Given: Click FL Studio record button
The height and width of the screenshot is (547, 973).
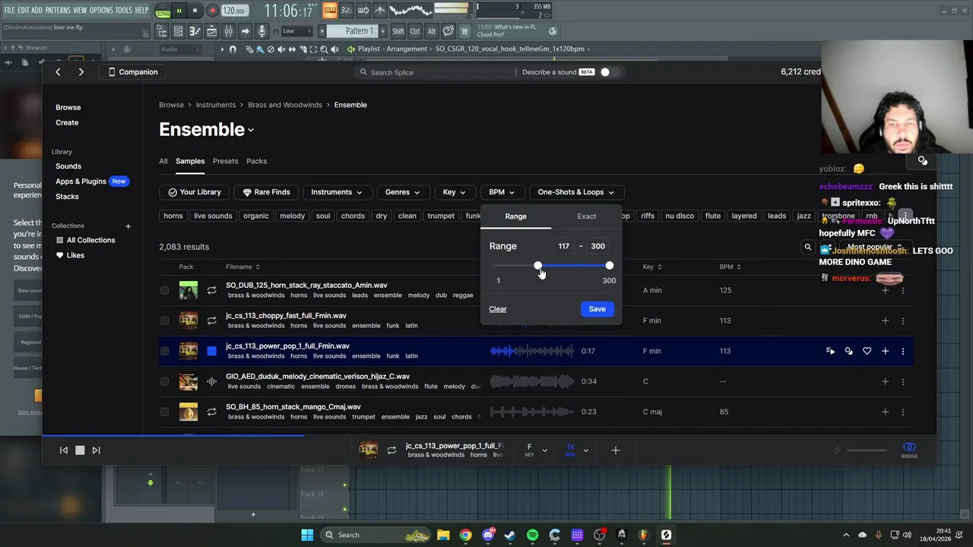Looking at the screenshot, I should pos(212,11).
